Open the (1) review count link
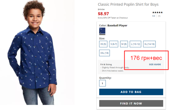 pyautogui.click(x=159, y=16)
